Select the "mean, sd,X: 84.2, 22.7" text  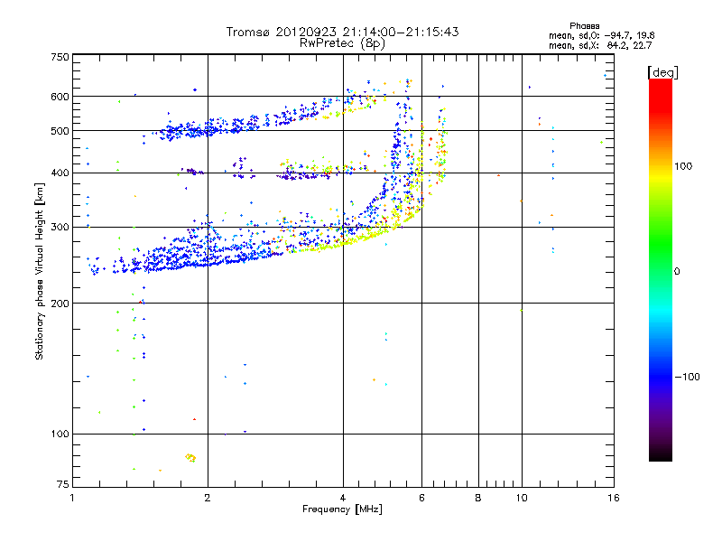pos(600,46)
